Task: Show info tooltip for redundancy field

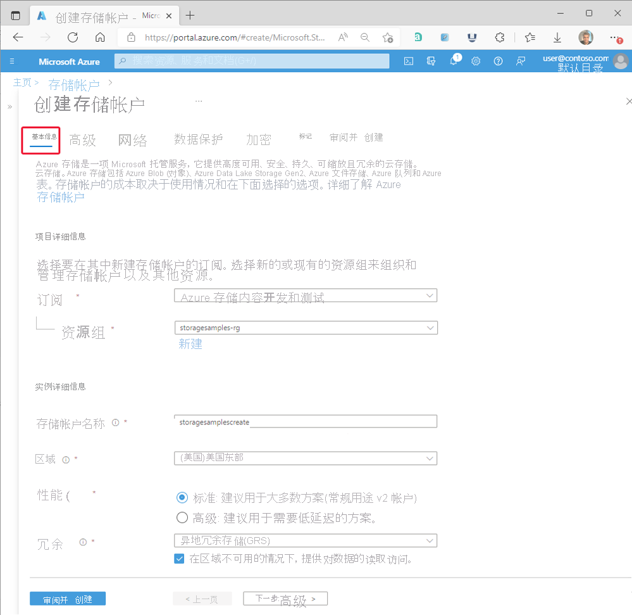Action: point(83,542)
